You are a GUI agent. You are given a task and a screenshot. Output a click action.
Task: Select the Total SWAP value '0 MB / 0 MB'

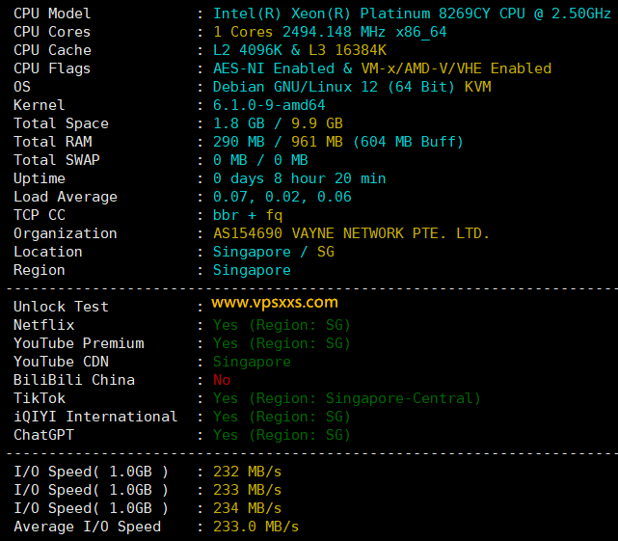click(x=260, y=160)
